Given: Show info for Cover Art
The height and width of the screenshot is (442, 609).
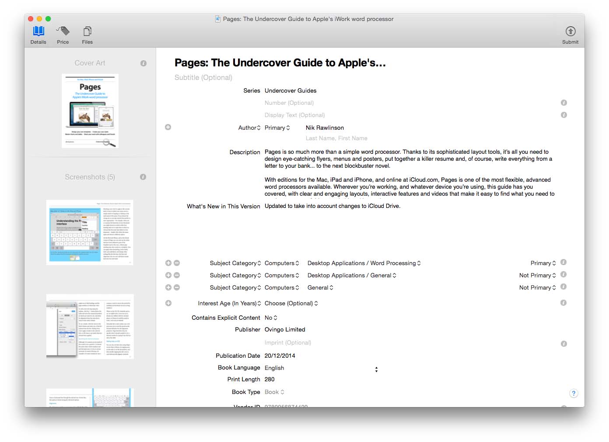Looking at the screenshot, I should click(143, 63).
